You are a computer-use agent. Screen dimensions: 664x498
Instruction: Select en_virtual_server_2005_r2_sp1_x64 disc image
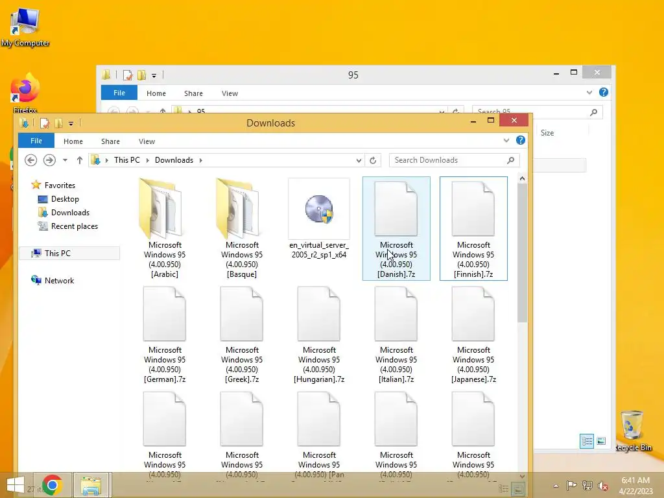click(x=319, y=219)
